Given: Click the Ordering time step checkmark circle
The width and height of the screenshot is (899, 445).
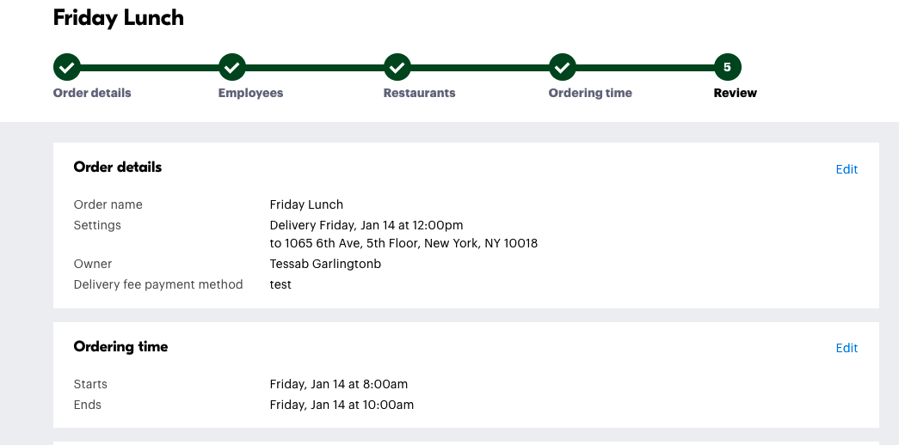Looking at the screenshot, I should tap(562, 66).
